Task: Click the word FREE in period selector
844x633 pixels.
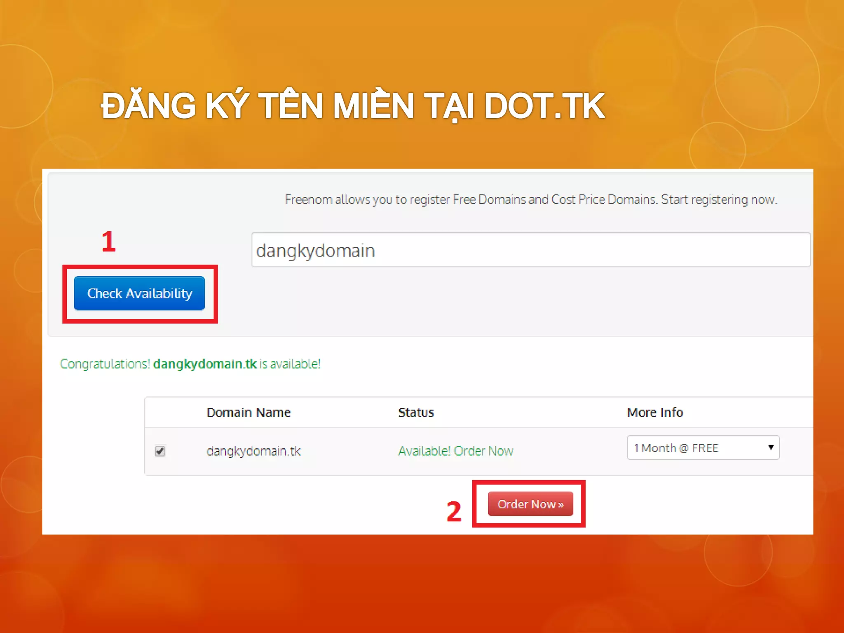Action: coord(705,448)
